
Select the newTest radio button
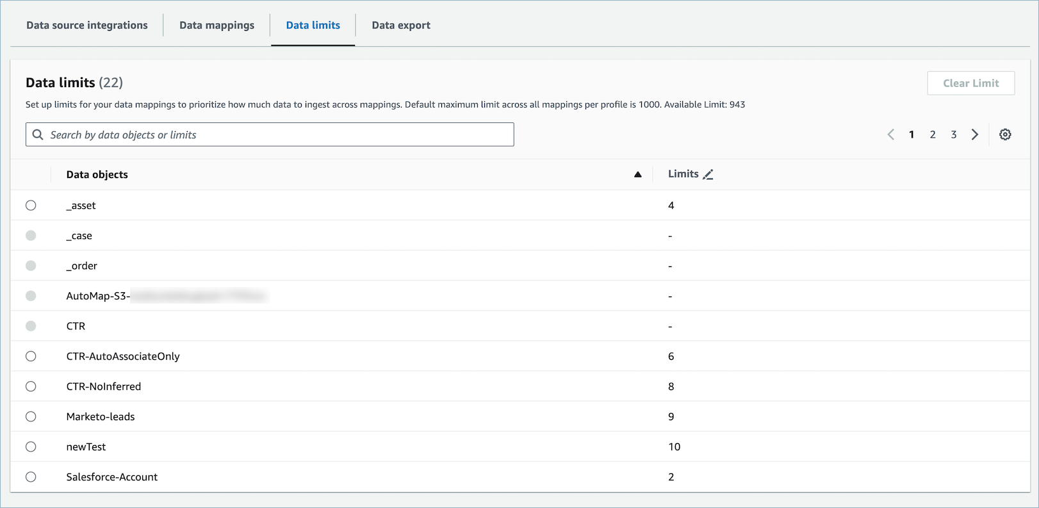click(31, 447)
